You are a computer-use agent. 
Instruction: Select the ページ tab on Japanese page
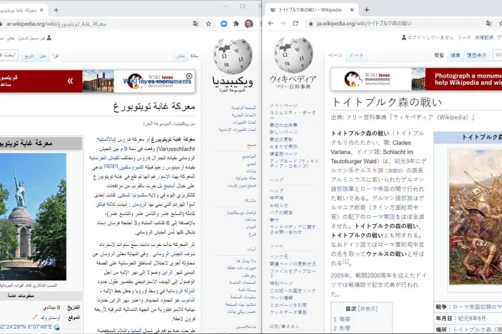(335, 55)
